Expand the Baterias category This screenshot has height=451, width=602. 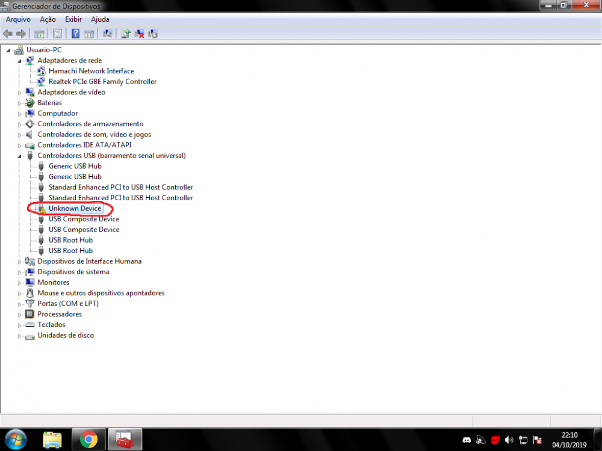point(20,103)
